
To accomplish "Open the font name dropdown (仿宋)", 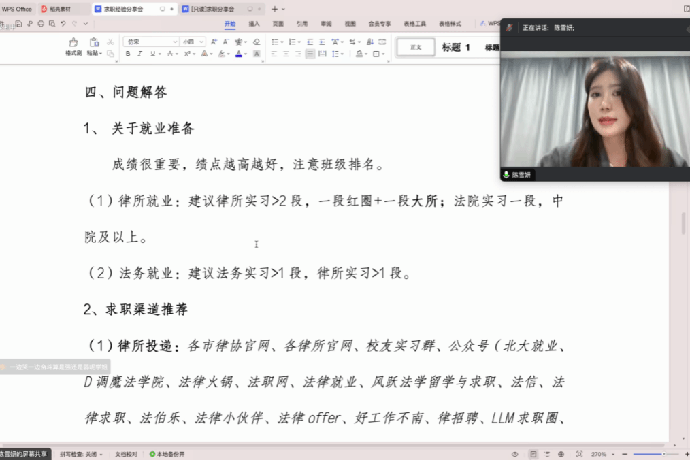I will pos(150,42).
